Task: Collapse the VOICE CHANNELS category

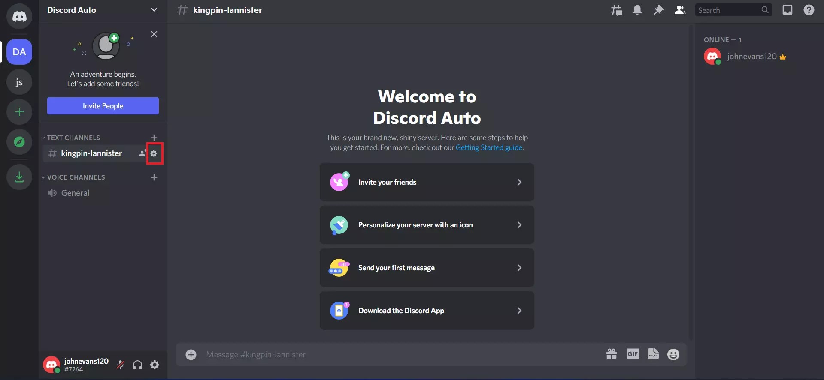Action: point(73,177)
